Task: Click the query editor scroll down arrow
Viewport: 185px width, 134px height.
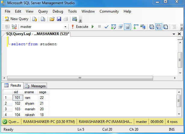Action: [180, 73]
